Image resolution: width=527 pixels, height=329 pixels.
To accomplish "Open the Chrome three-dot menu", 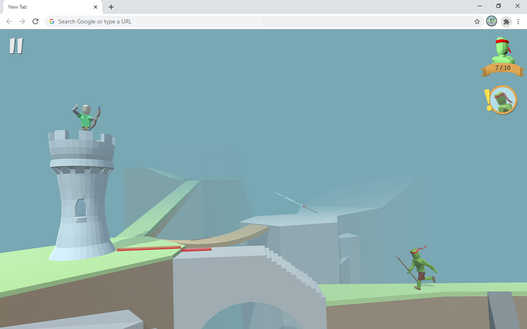I will [x=518, y=21].
